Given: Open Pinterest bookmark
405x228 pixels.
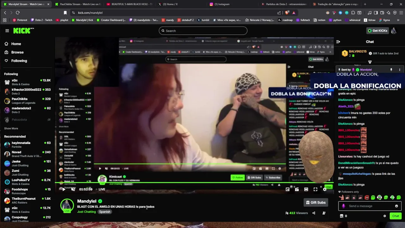Looking at the screenshot, I should 20,20.
